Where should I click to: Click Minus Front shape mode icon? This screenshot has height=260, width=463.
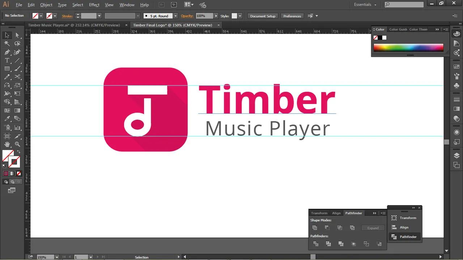click(327, 227)
